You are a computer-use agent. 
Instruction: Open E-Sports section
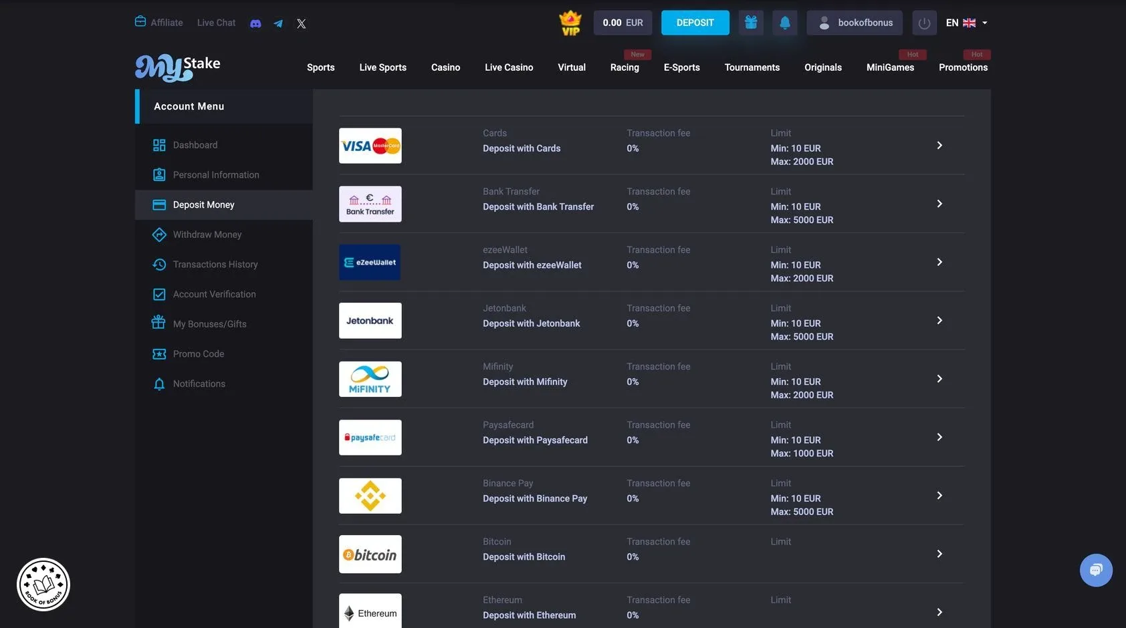point(682,67)
